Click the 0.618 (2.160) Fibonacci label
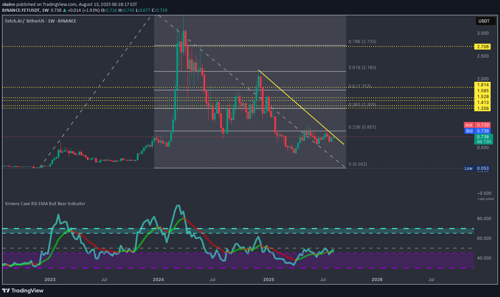This screenshot has width=500, height=297. [x=362, y=68]
